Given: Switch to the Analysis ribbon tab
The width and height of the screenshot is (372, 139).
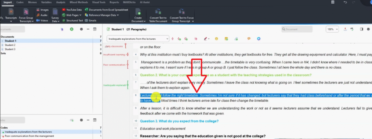Looking at the screenshot, I should point(61,3).
